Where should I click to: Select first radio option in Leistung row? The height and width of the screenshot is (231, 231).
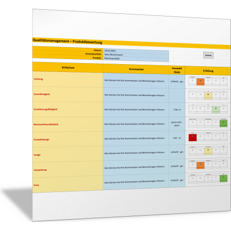[x=192, y=80]
